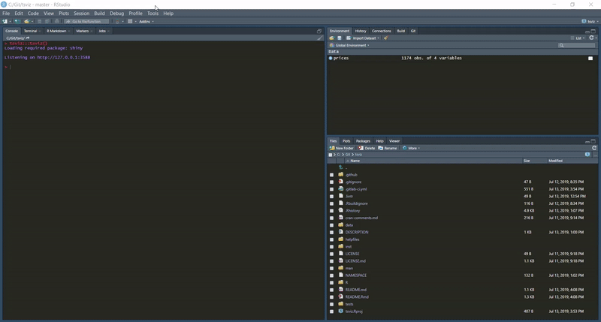Open the Global Environment dropdown
Screen dimensions: 601x322
pos(352,45)
